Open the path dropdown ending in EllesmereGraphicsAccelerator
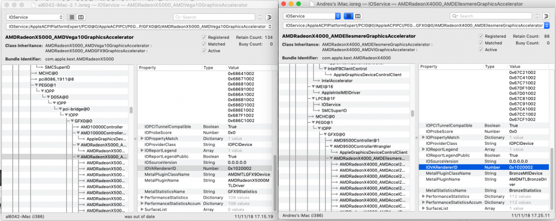556x221 pixels. pyautogui.click(x=416, y=26)
